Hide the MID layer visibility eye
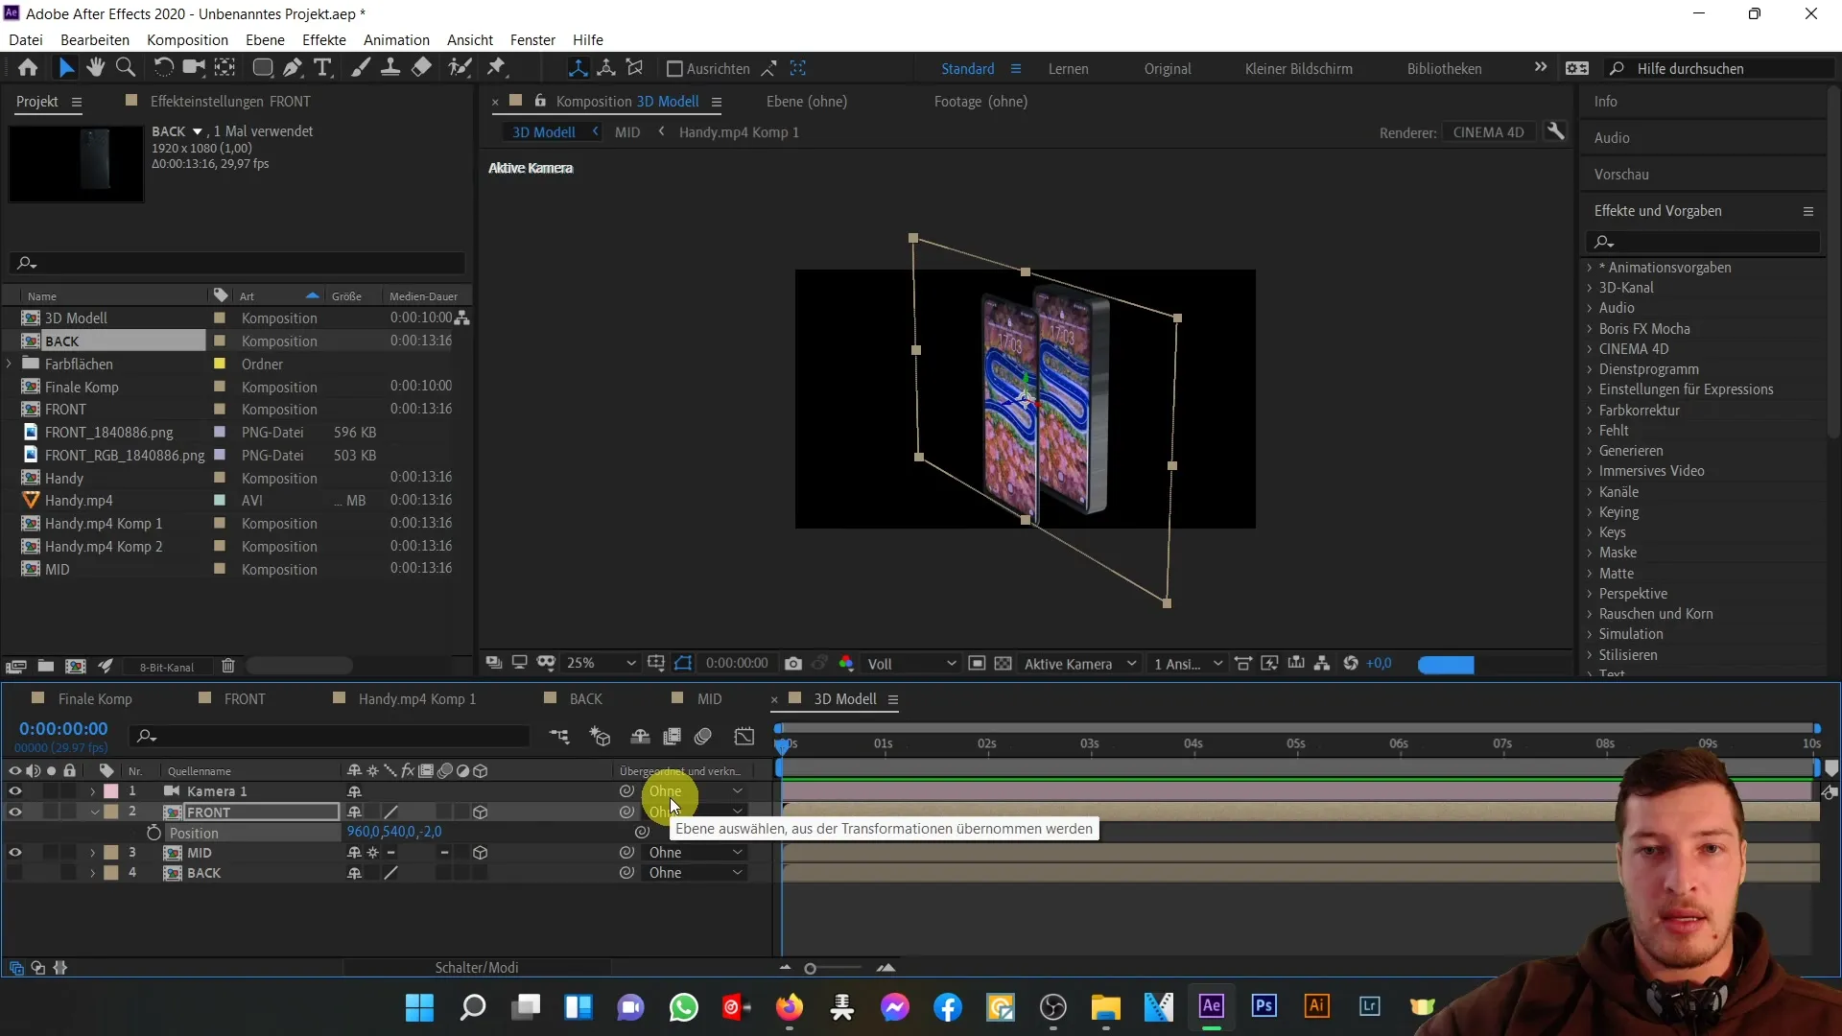Image resolution: width=1842 pixels, height=1036 pixels. [x=14, y=853]
